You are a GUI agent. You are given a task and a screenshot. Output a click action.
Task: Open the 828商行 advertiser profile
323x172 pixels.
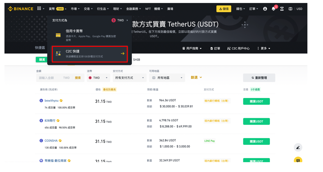[x=50, y=121]
